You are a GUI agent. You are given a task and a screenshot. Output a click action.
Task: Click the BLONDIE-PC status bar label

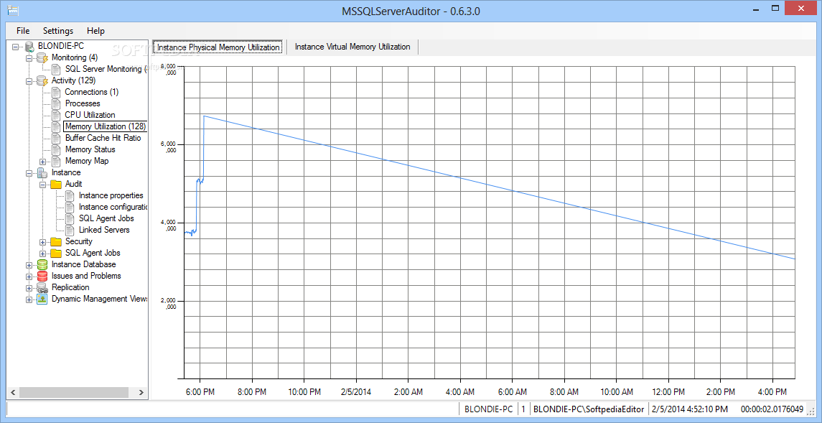click(489, 409)
